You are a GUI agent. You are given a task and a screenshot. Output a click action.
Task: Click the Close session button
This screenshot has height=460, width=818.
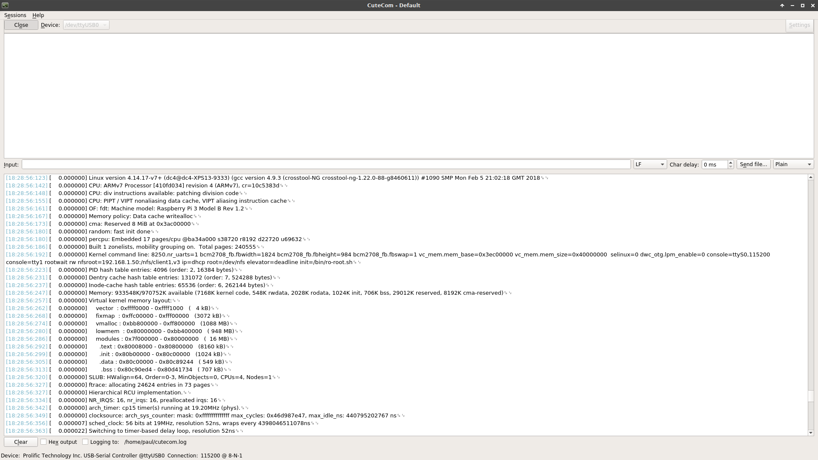[20, 25]
